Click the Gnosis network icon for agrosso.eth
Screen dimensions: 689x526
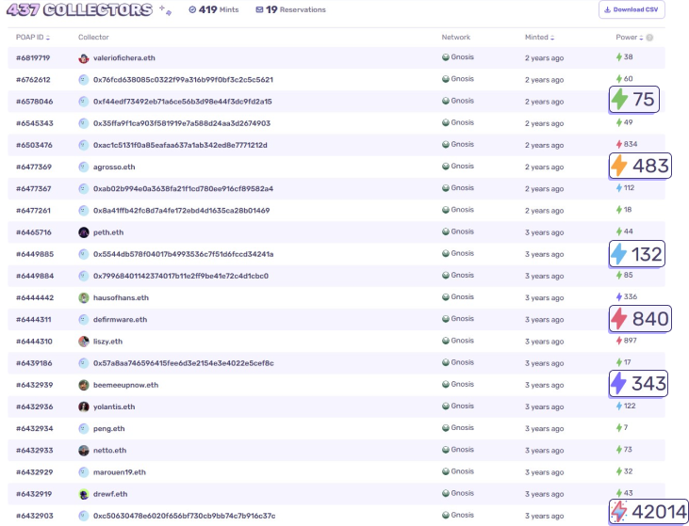pos(446,167)
